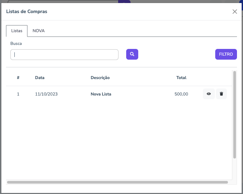
Task: Click the Listas de Compras dialog title
Action: tap(27, 12)
